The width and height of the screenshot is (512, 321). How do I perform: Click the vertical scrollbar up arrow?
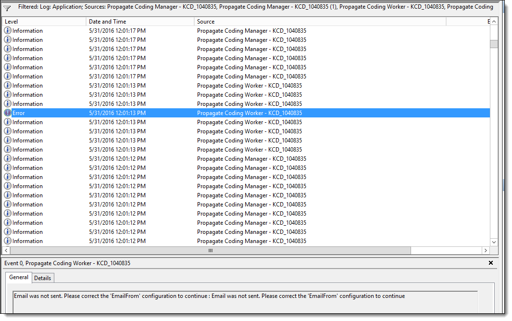coord(494,22)
